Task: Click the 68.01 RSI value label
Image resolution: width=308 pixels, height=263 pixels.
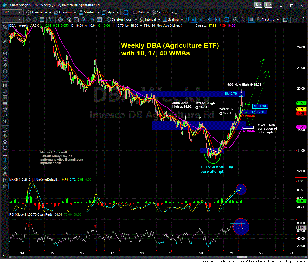Action: [x=301, y=228]
